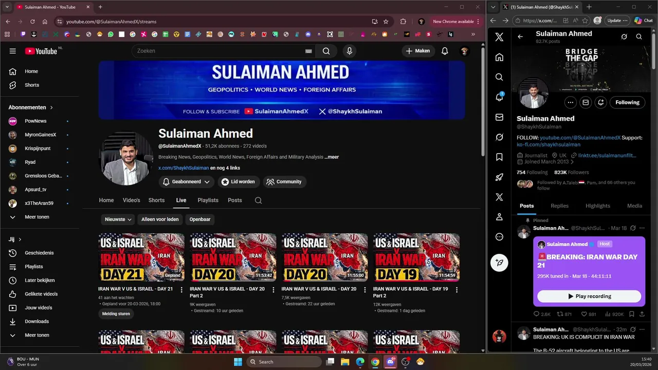Screen dimensions: 658x370
Task: Click the Lid worden join button
Action: 238,182
